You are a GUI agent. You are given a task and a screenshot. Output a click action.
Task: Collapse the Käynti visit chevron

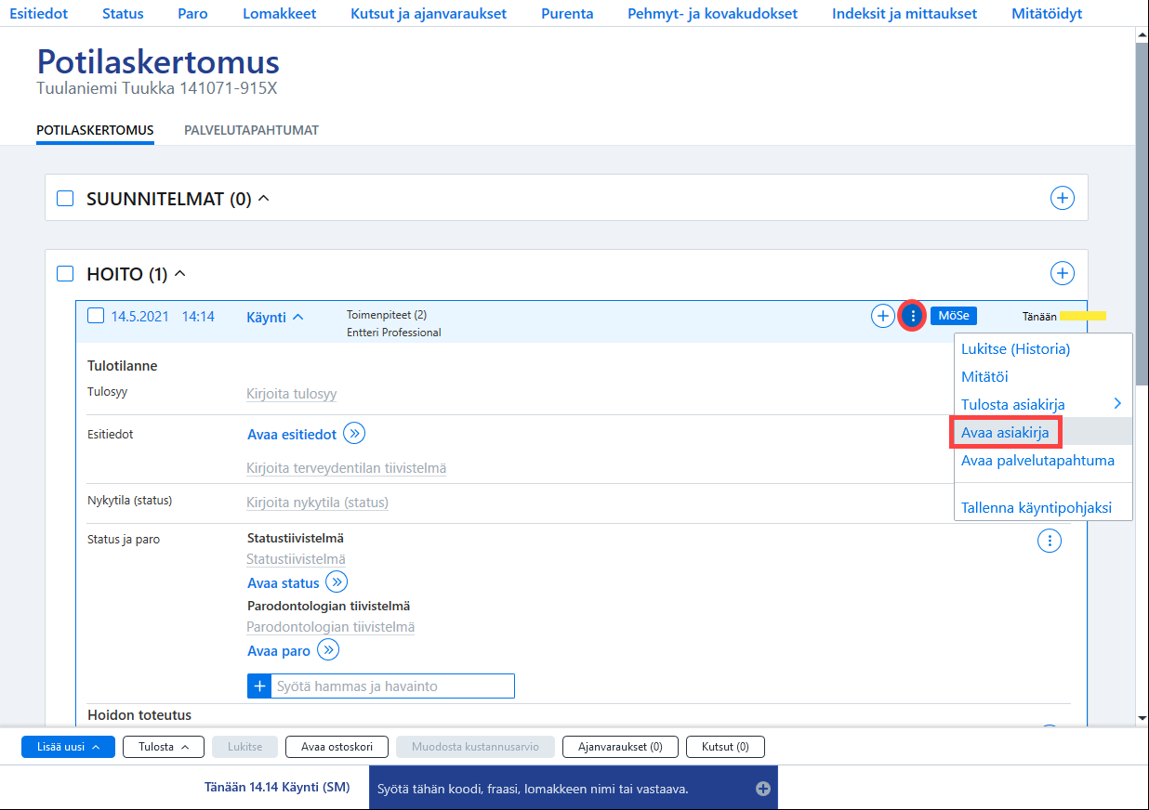(297, 317)
